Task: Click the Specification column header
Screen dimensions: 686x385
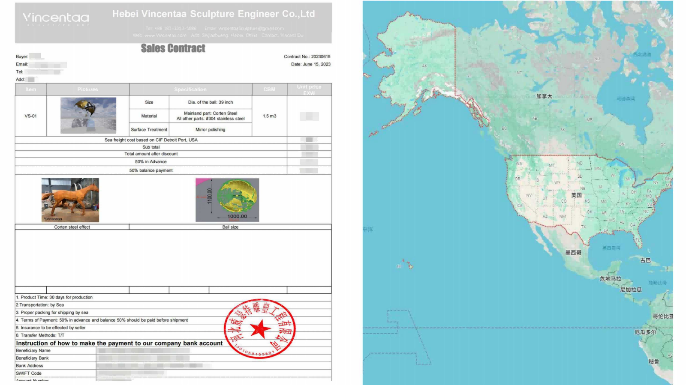Action: [190, 90]
